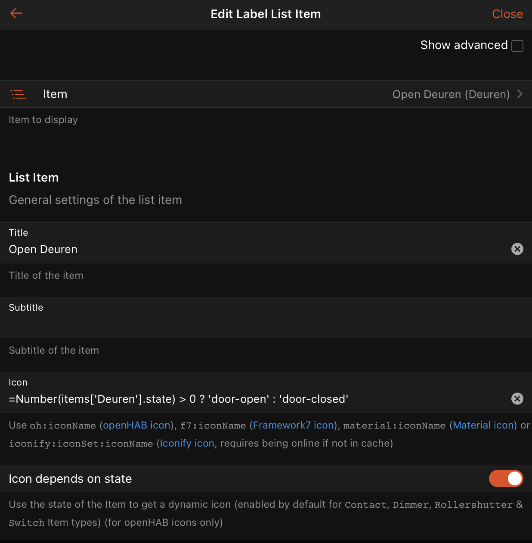Enable the Show advanced checkbox
This screenshot has width=532, height=543.
[x=517, y=46]
